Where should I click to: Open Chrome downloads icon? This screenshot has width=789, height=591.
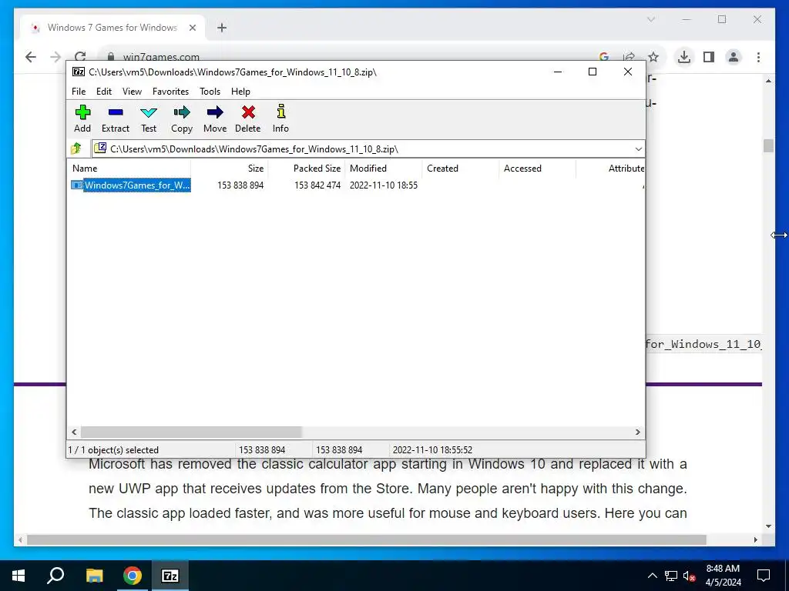coord(684,57)
